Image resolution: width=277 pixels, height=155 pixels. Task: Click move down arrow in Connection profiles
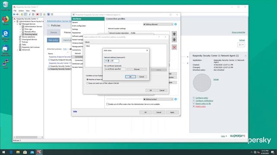(174, 40)
